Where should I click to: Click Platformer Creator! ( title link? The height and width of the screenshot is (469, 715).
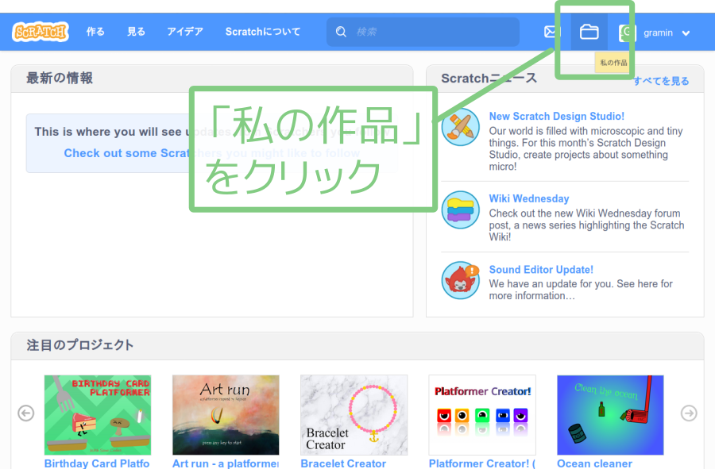[x=482, y=463]
